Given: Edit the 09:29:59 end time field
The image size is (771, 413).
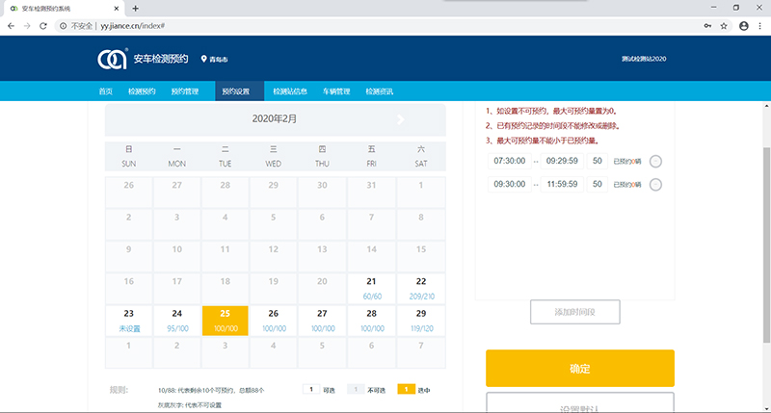Looking at the screenshot, I should click(562, 161).
